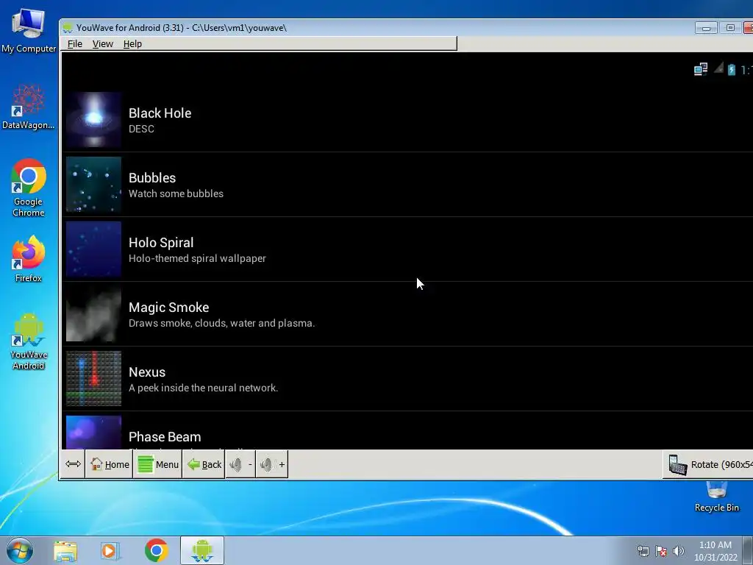
Task: Go to the Android Home screen button
Action: (x=110, y=464)
